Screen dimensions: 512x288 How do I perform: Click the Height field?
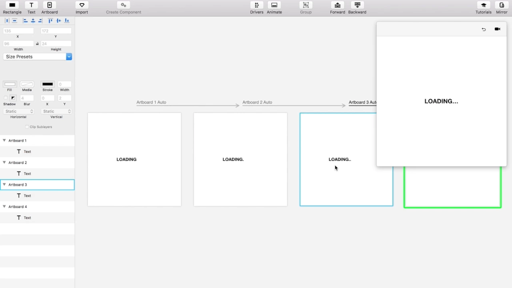click(56, 44)
